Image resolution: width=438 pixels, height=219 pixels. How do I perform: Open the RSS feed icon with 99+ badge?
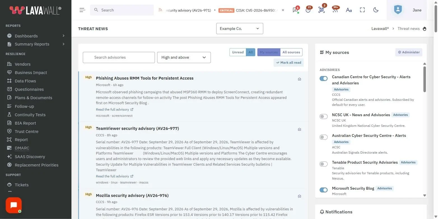(x=335, y=10)
